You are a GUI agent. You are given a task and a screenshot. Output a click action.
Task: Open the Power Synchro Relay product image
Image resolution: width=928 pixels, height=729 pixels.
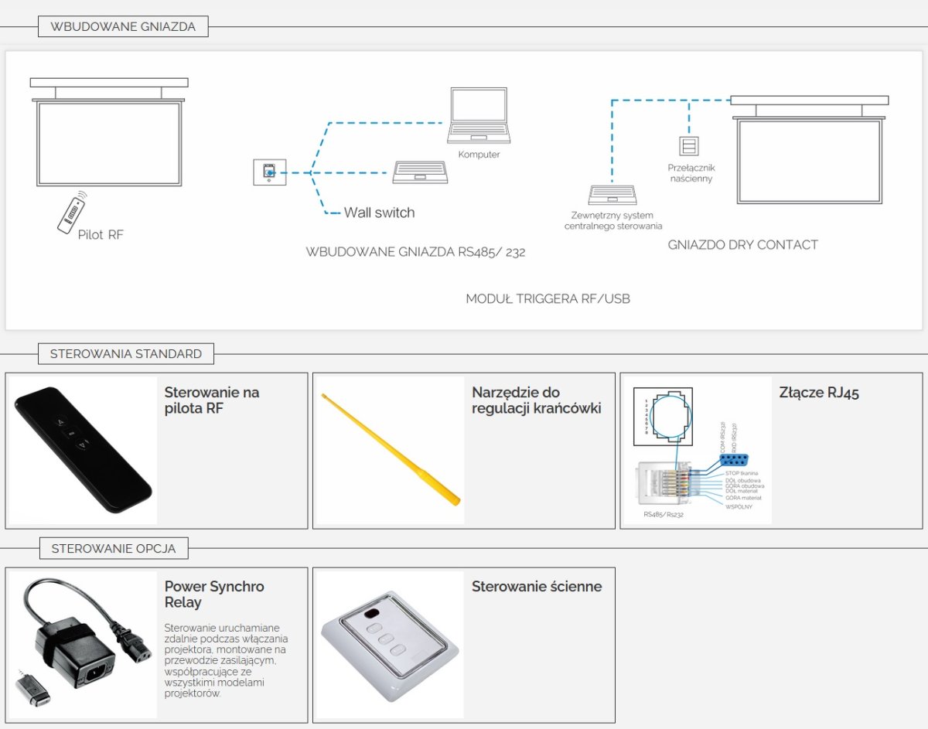point(84,644)
